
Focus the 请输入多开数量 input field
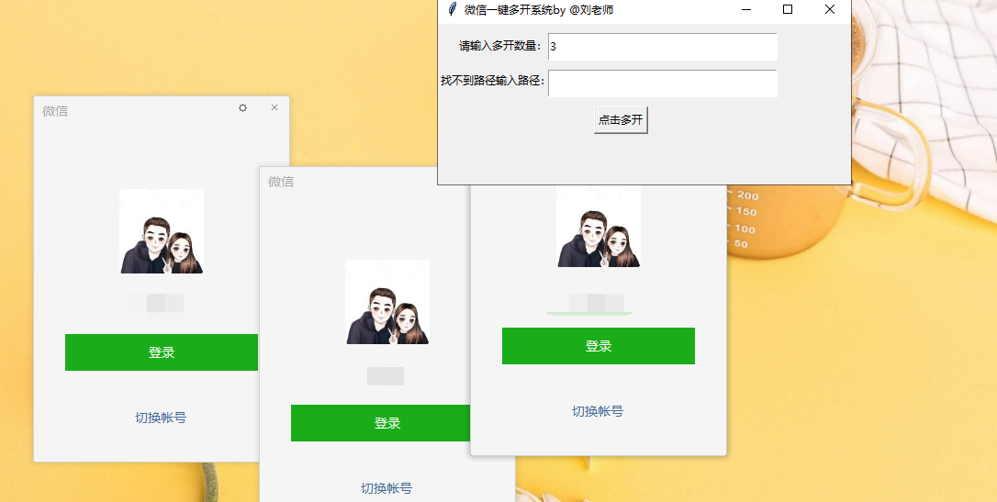click(662, 47)
